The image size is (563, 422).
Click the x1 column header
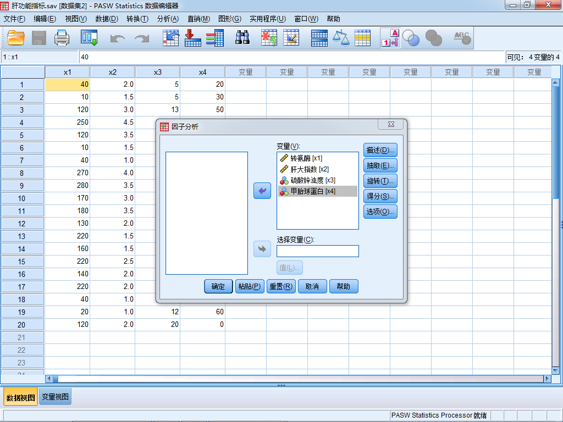[x=68, y=73]
